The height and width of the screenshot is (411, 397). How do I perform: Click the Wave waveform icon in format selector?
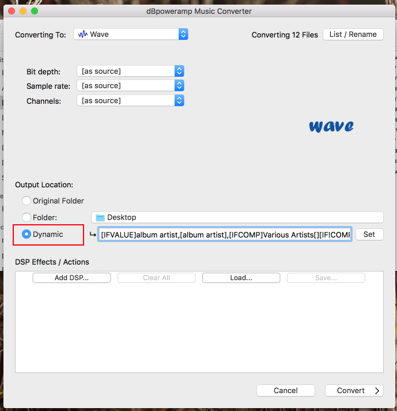82,35
